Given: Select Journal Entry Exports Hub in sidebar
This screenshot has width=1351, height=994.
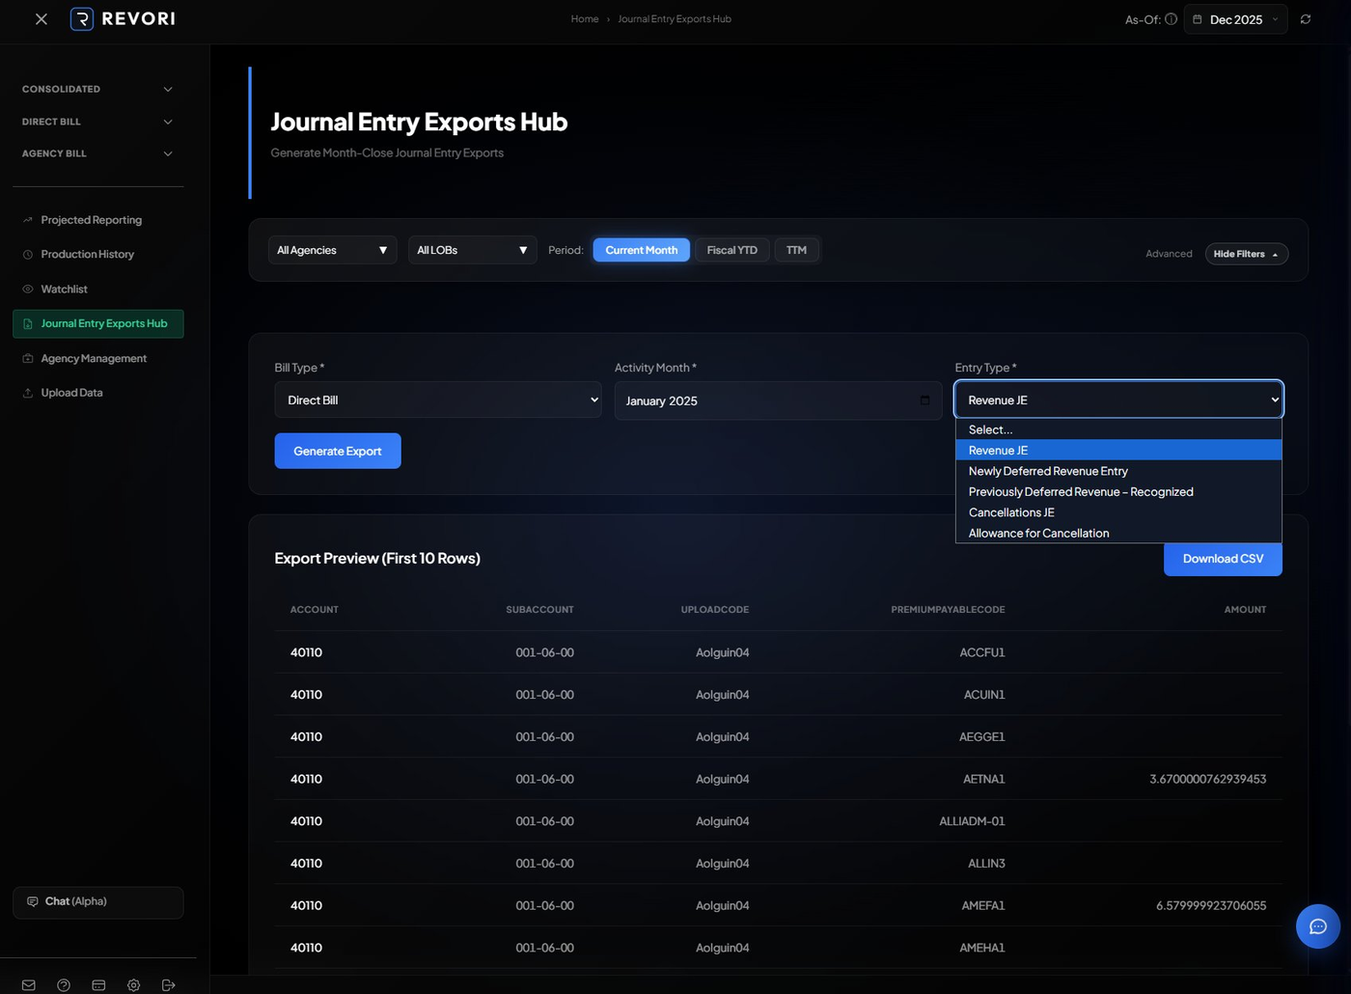Looking at the screenshot, I should (97, 323).
